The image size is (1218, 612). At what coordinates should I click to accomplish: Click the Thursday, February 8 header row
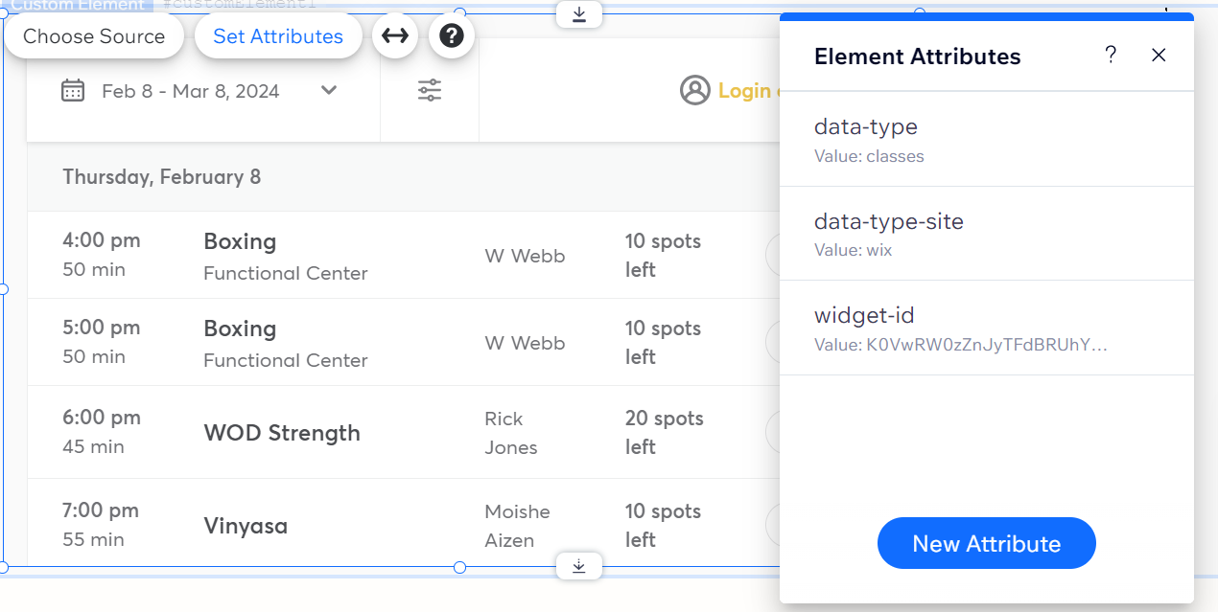click(x=384, y=176)
